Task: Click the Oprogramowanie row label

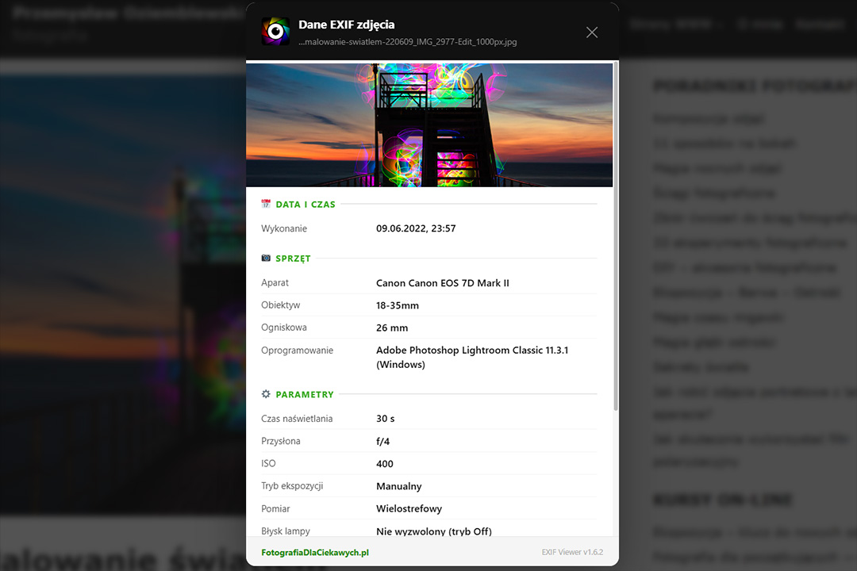Action: [x=298, y=351]
